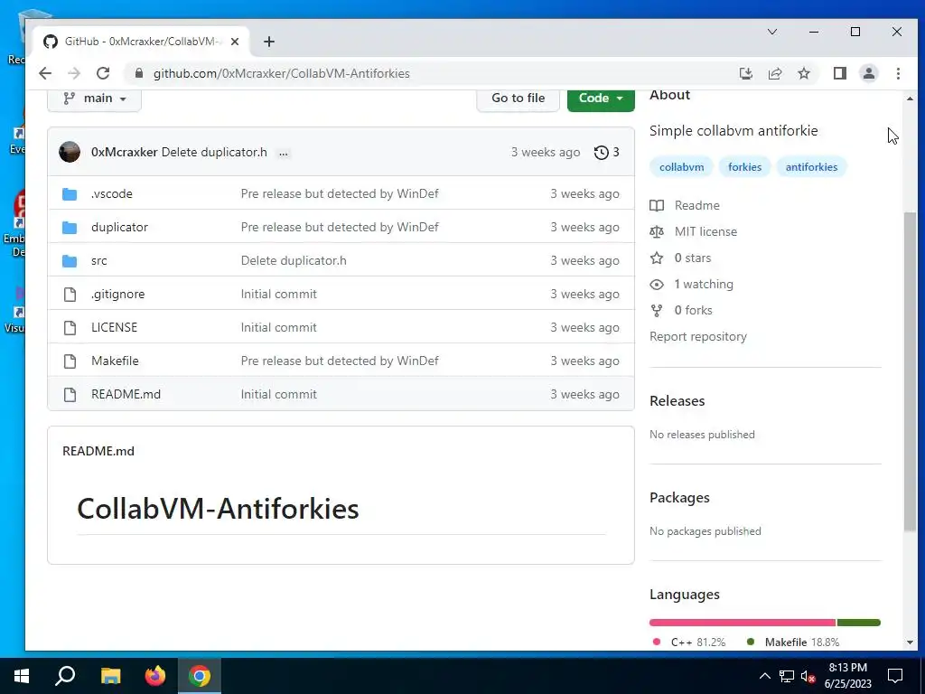Open the src folder
Viewport: 925px width, 694px height.
(99, 261)
